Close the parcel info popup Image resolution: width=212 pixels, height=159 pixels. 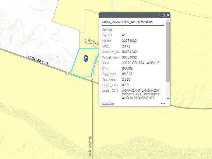(x=168, y=15)
